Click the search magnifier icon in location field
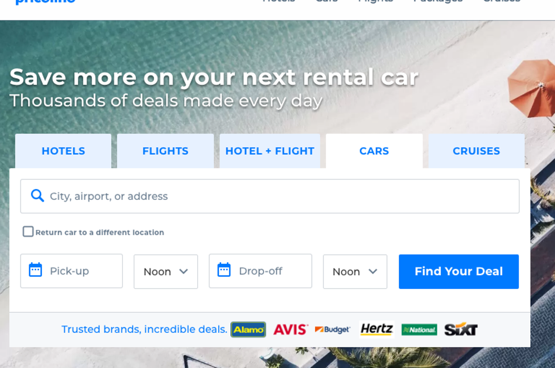The width and height of the screenshot is (555, 368). tap(37, 196)
